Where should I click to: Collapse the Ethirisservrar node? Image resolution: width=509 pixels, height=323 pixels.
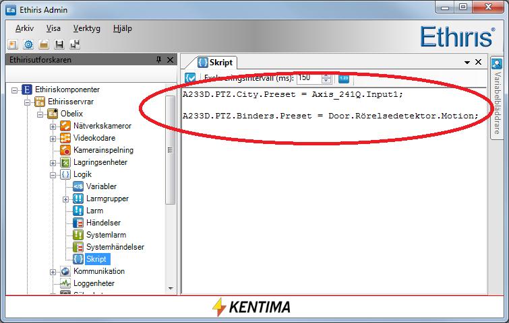click(x=27, y=102)
